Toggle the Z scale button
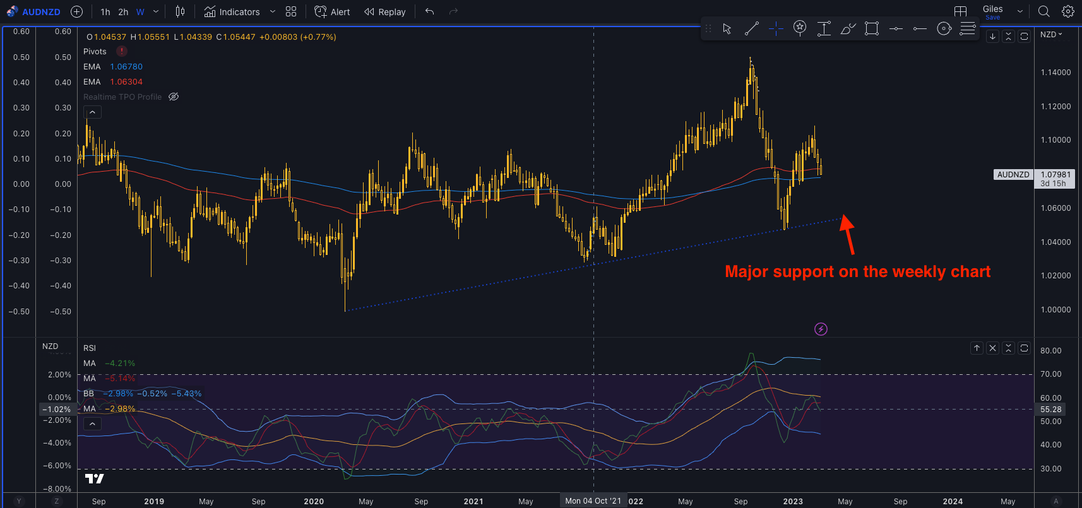Viewport: 1082px width, 508px height. click(57, 501)
